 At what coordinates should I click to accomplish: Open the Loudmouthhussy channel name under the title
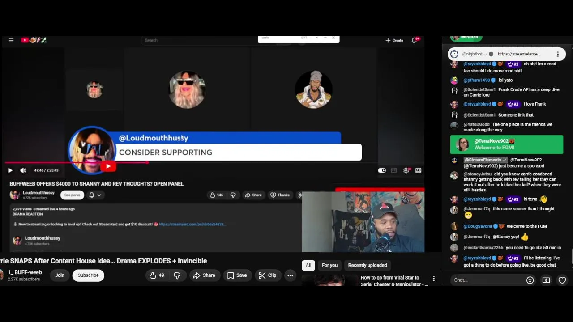pyautogui.click(x=38, y=193)
